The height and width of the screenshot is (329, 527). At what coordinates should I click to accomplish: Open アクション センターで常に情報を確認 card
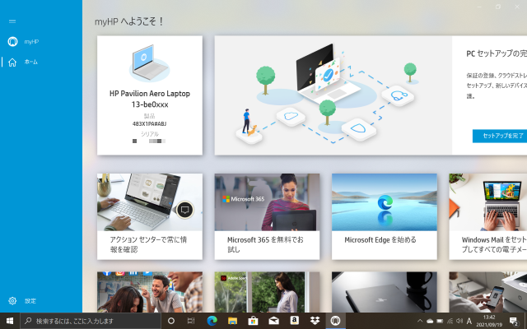tap(150, 216)
